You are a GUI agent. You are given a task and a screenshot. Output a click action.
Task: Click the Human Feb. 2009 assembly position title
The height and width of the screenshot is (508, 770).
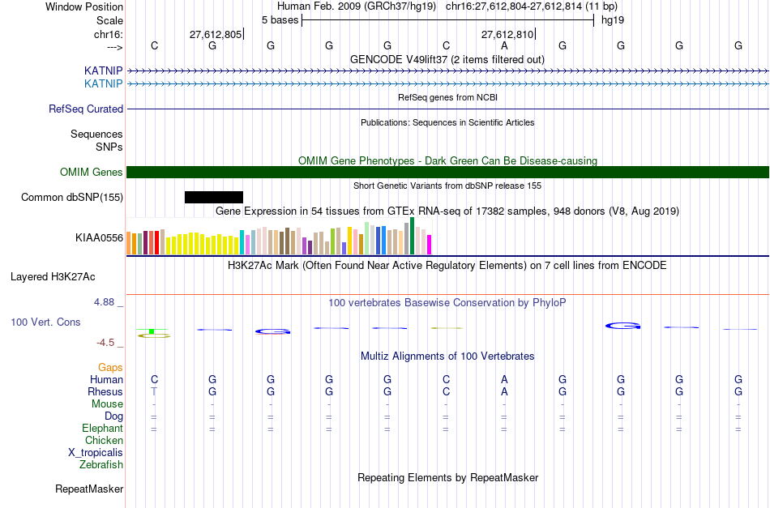pos(447,6)
